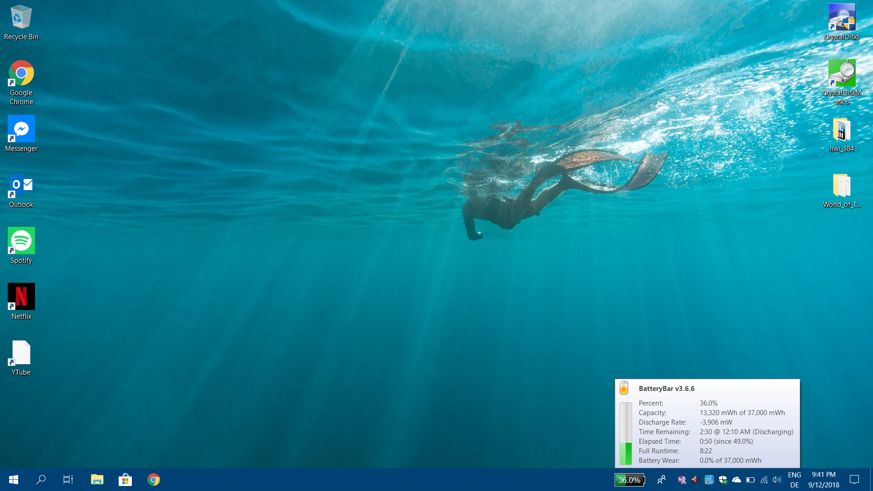Click the "Time Remaining:" label in popup
The width and height of the screenshot is (873, 491).
point(664,432)
